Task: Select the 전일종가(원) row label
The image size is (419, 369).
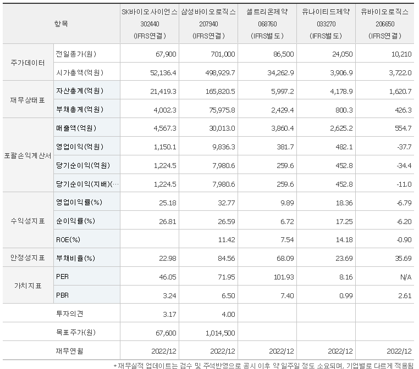Action: [76, 54]
